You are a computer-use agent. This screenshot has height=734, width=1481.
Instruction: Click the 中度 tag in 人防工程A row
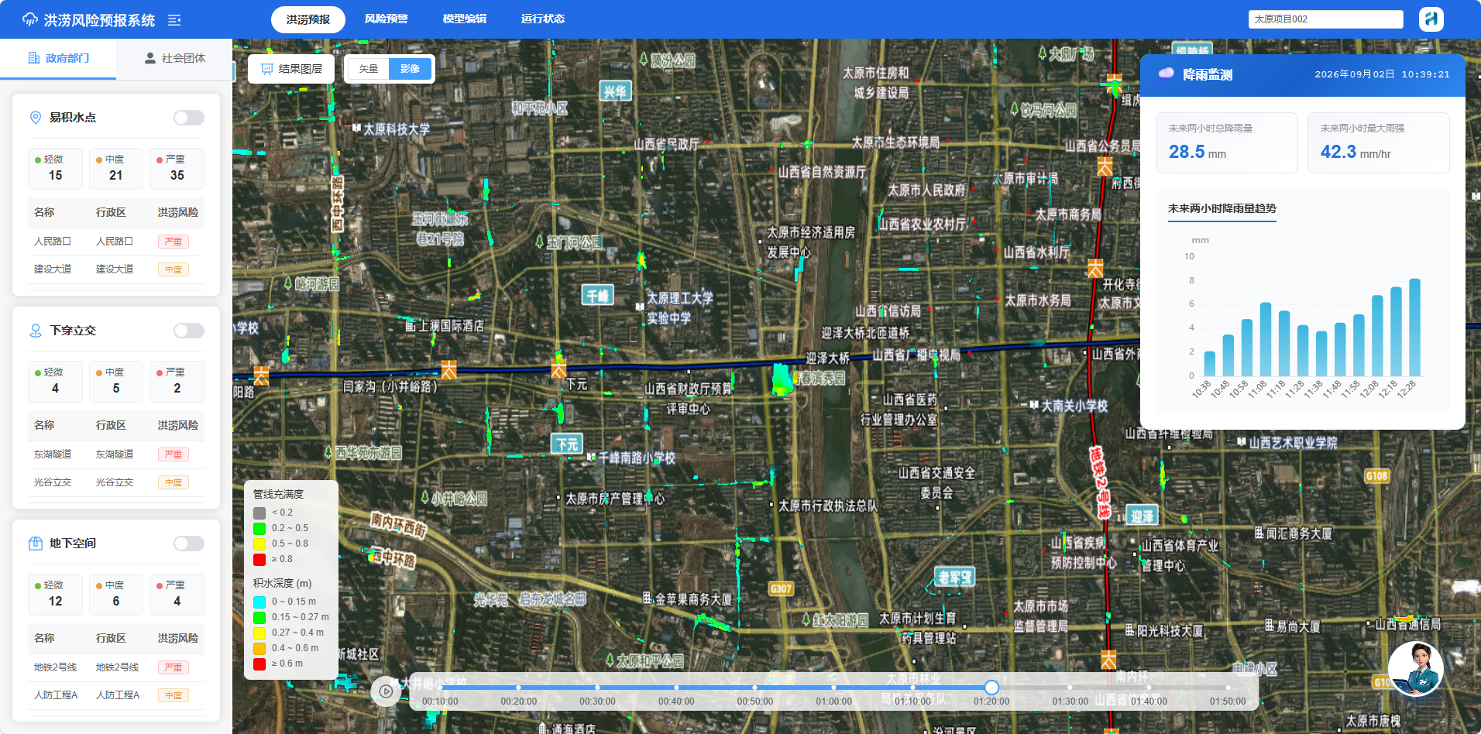pos(174,695)
